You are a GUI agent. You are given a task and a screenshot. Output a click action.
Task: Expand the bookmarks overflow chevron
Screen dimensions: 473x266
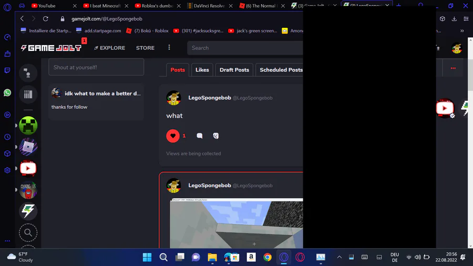click(x=462, y=31)
